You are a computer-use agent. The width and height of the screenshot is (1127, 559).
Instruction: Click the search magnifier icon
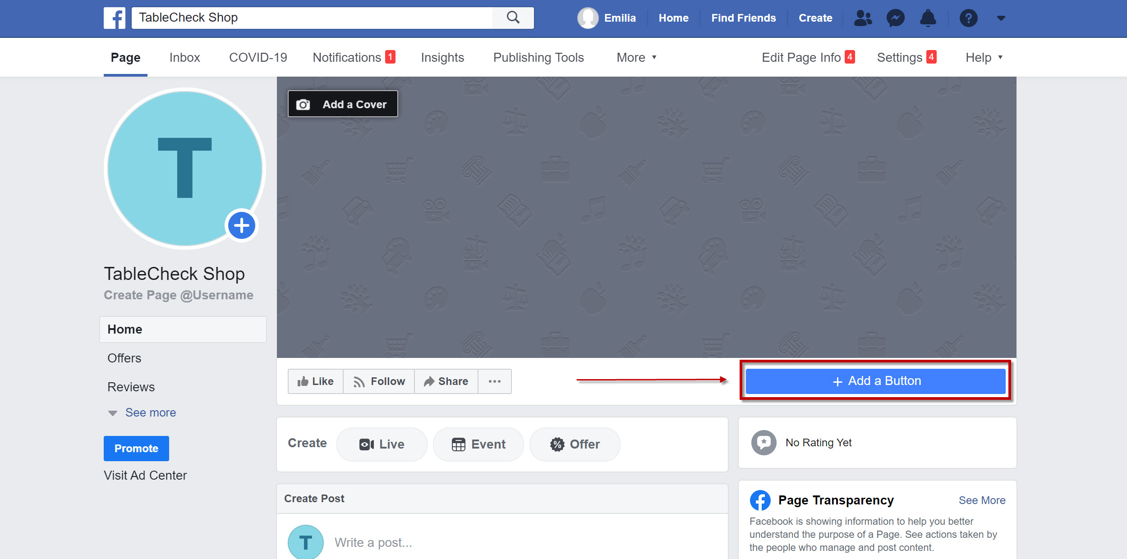pyautogui.click(x=513, y=18)
